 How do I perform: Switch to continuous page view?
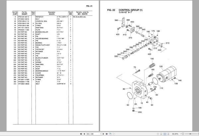click(161, 134)
